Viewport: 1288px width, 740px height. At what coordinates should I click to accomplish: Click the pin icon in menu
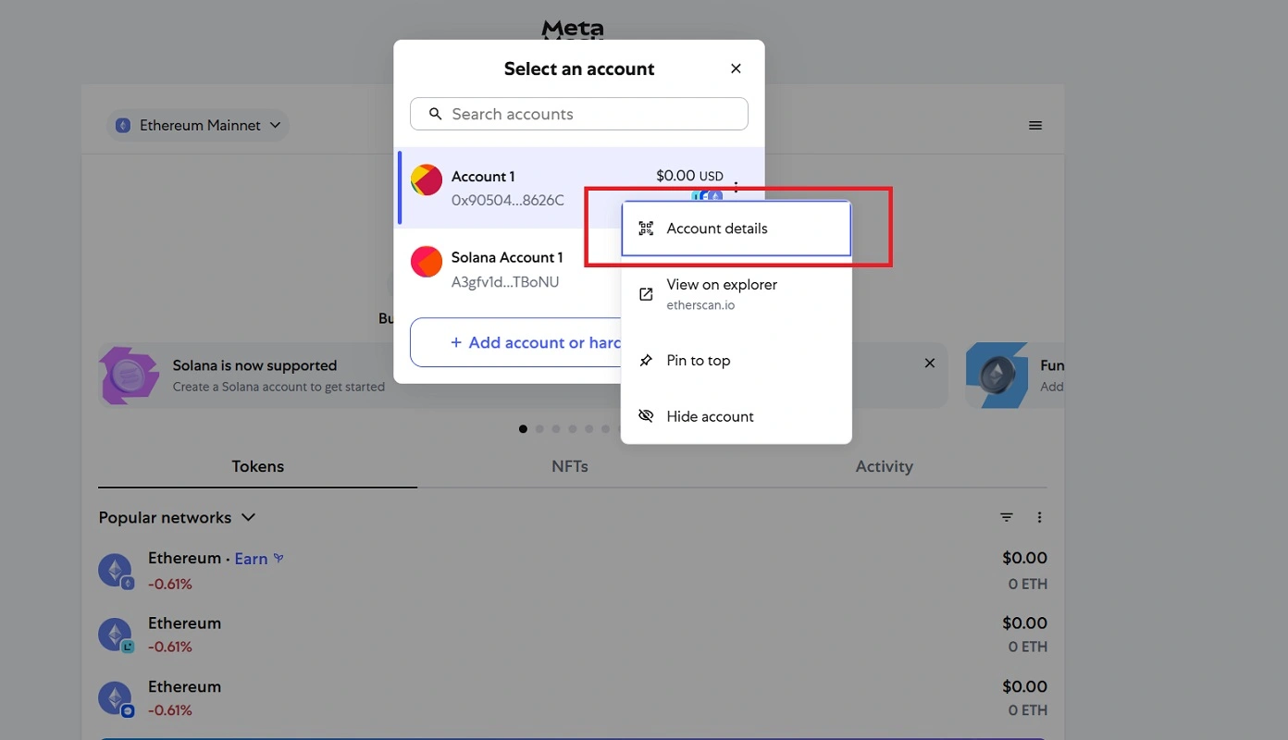(647, 361)
